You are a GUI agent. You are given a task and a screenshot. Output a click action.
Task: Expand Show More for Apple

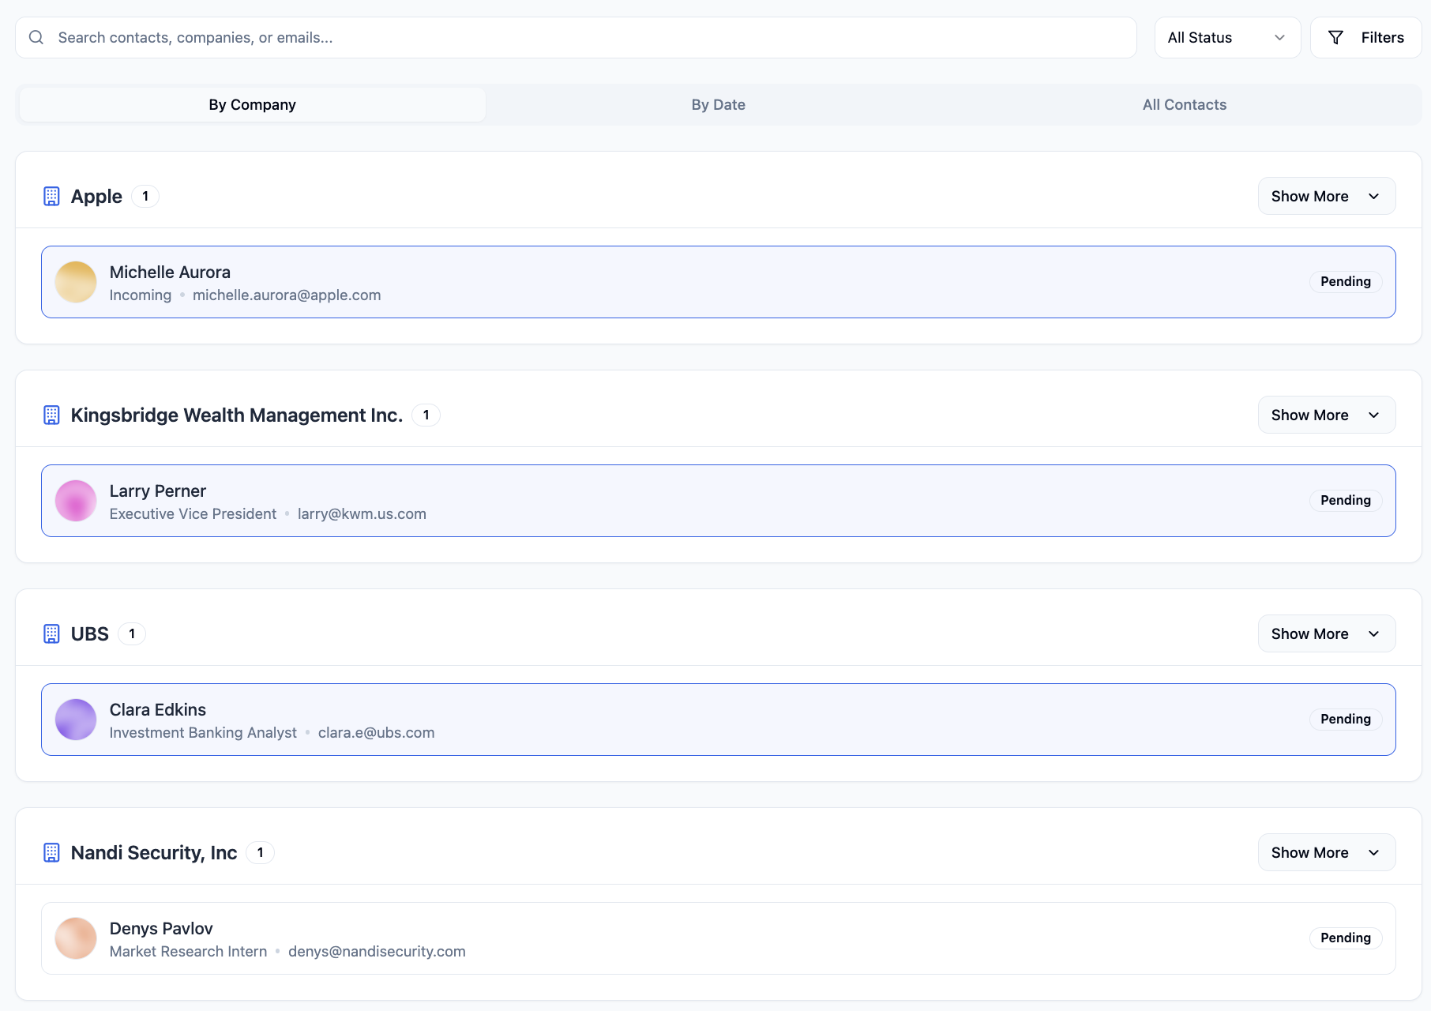click(1326, 196)
